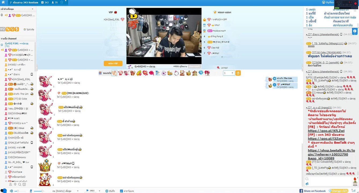Select the clapping hands gift
Screen dimensions: 359x193
pos(114,73)
